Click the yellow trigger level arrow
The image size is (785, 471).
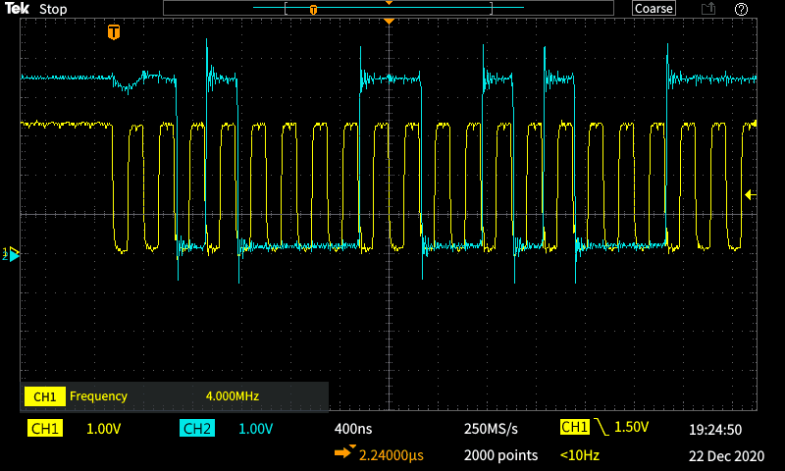[751, 194]
